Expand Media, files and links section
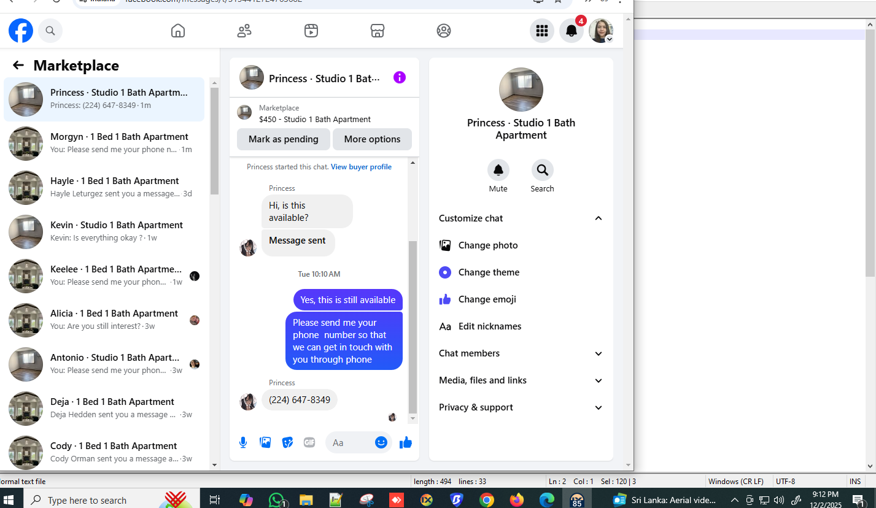The width and height of the screenshot is (876, 508). point(521,380)
